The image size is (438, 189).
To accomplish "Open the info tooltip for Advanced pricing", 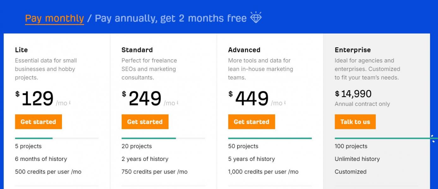I will (285, 103).
